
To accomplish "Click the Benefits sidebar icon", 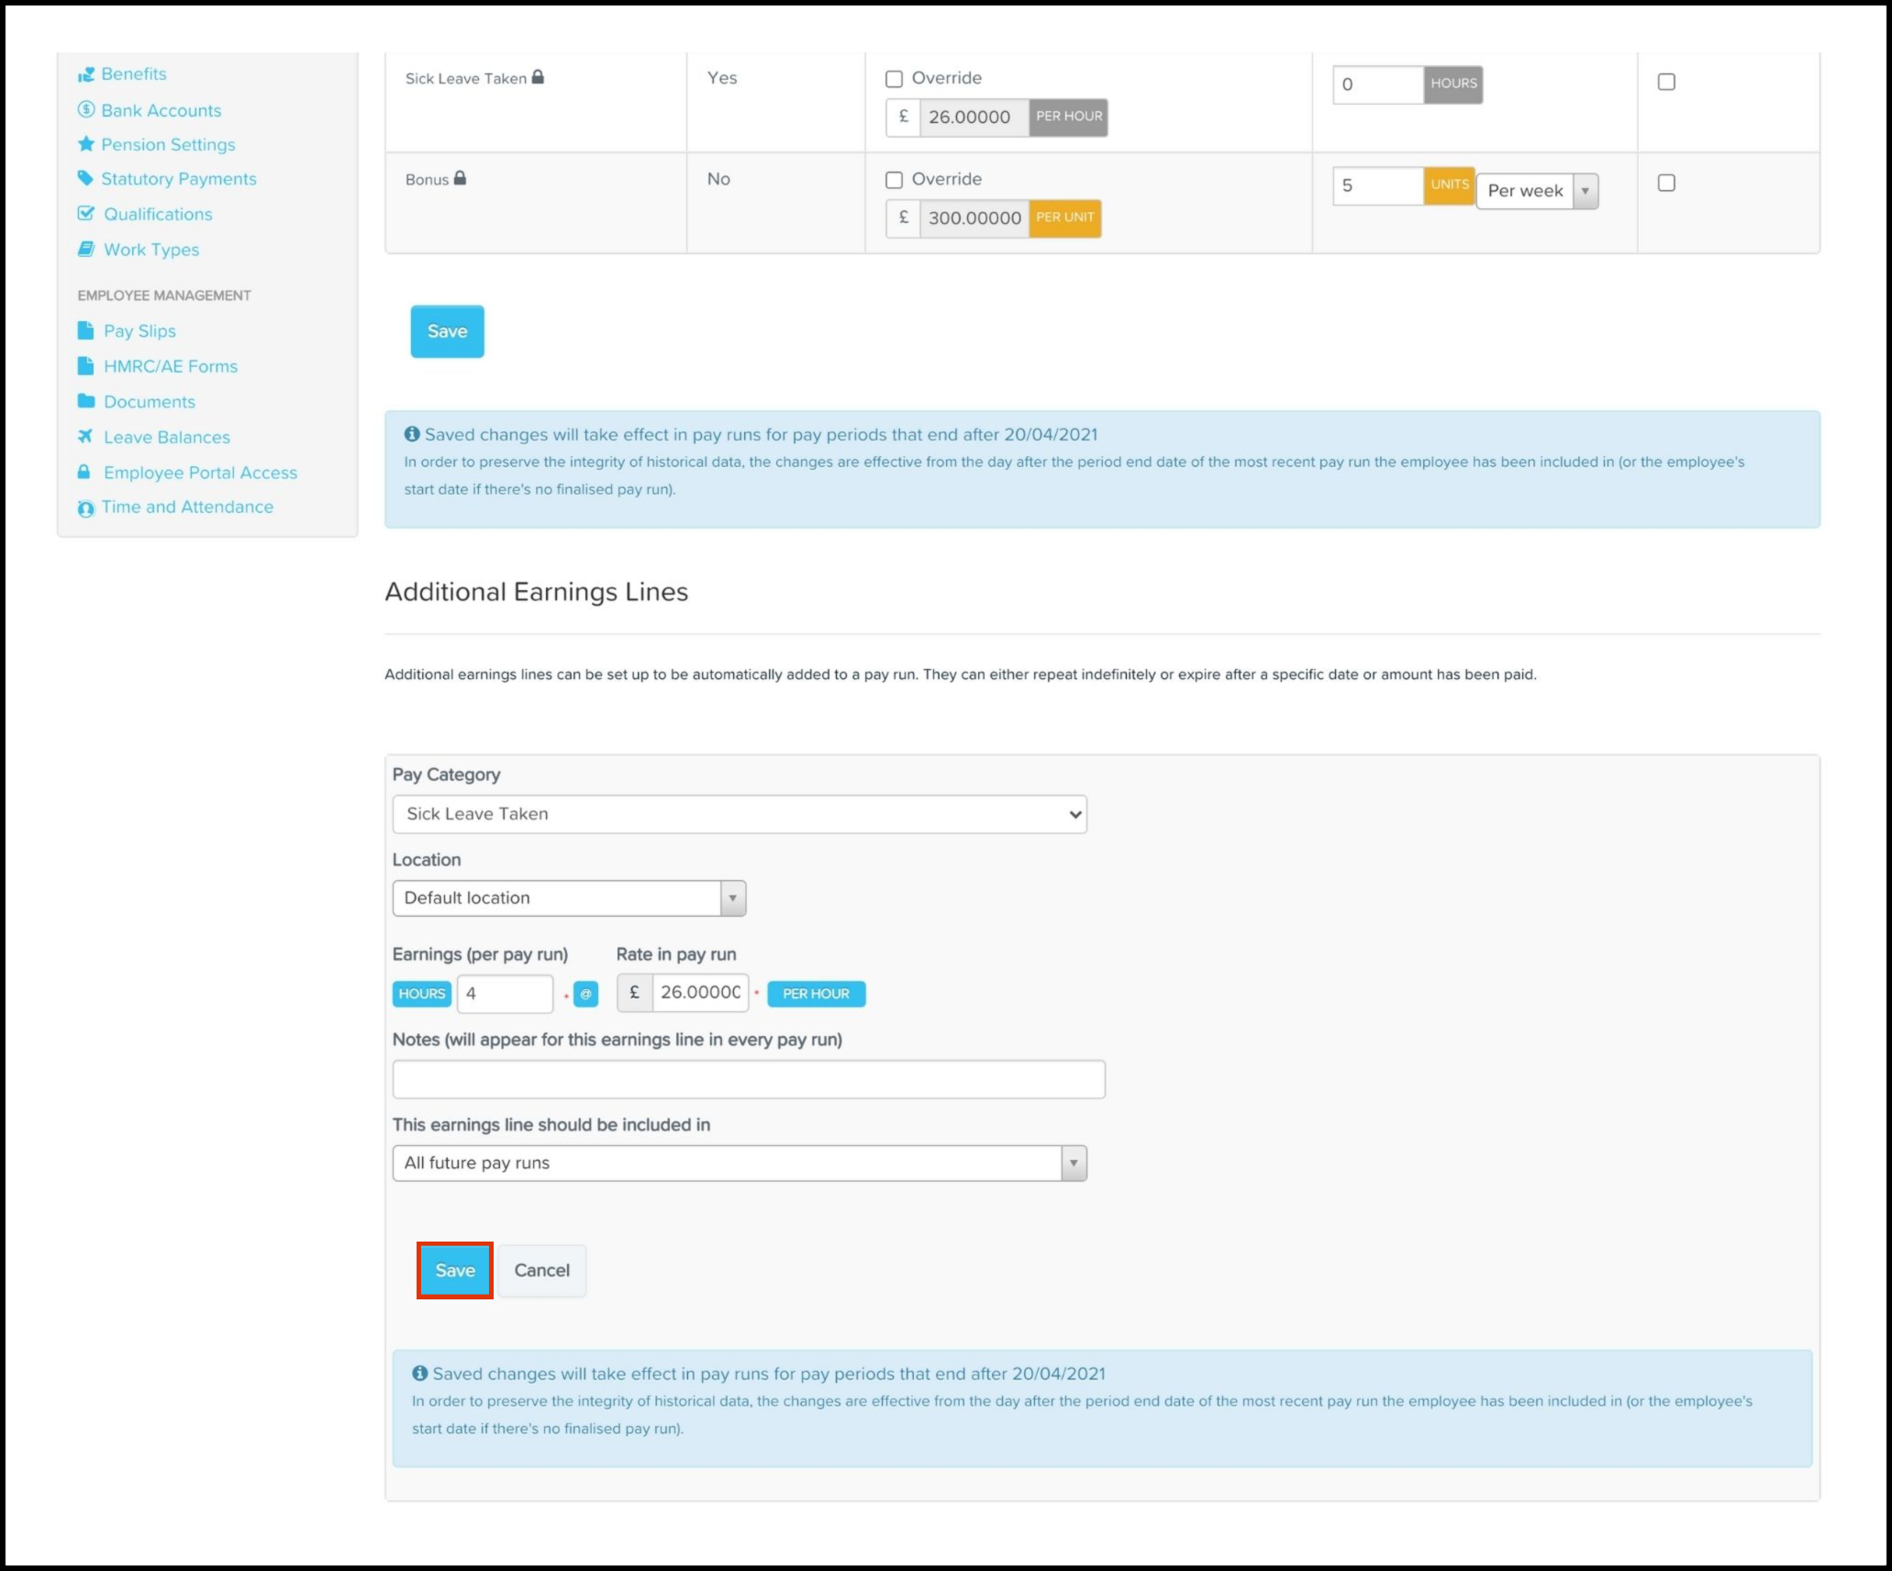I will [x=86, y=74].
